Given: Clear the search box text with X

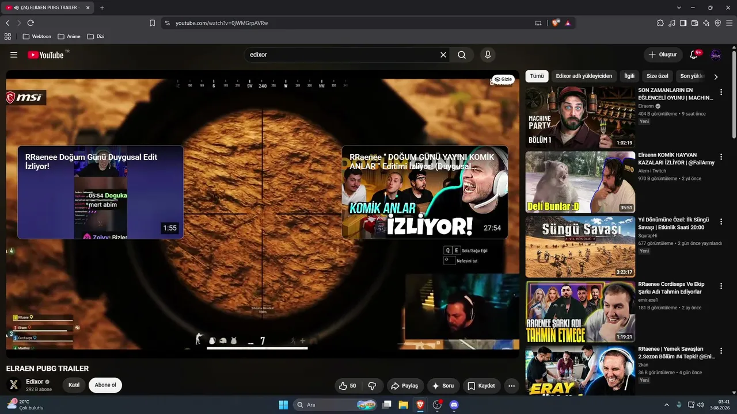Looking at the screenshot, I should click(x=443, y=55).
